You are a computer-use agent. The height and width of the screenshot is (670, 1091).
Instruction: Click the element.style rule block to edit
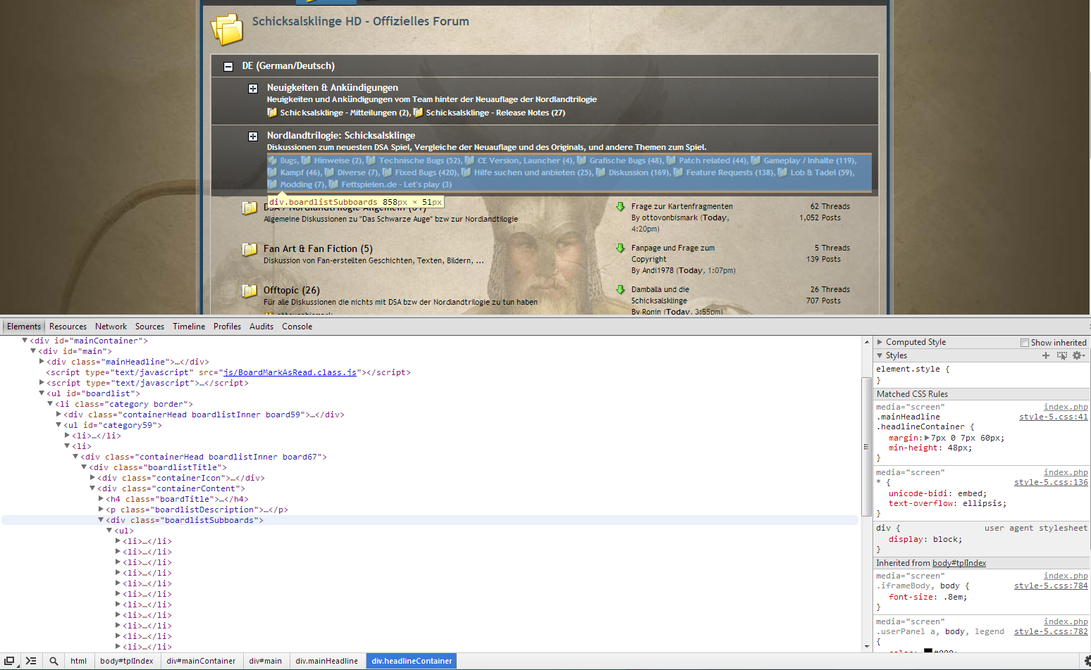pyautogui.click(x=982, y=374)
